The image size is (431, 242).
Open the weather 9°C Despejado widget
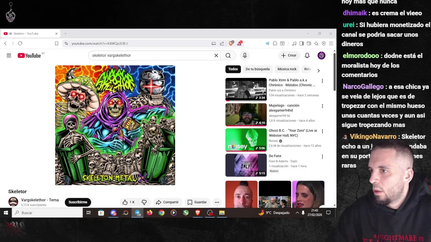pos(274,213)
